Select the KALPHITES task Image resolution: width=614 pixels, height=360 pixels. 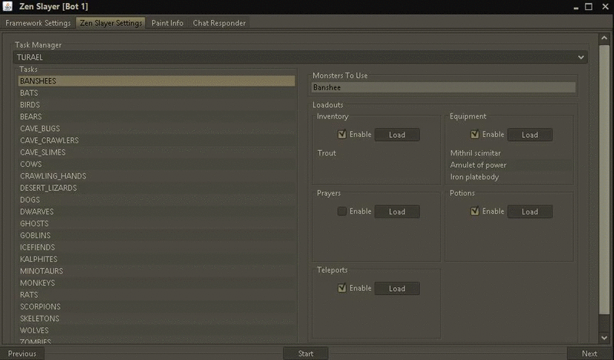[157, 259]
